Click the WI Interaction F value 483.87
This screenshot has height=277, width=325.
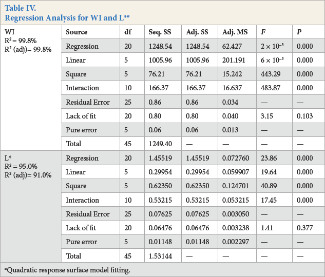point(271,88)
